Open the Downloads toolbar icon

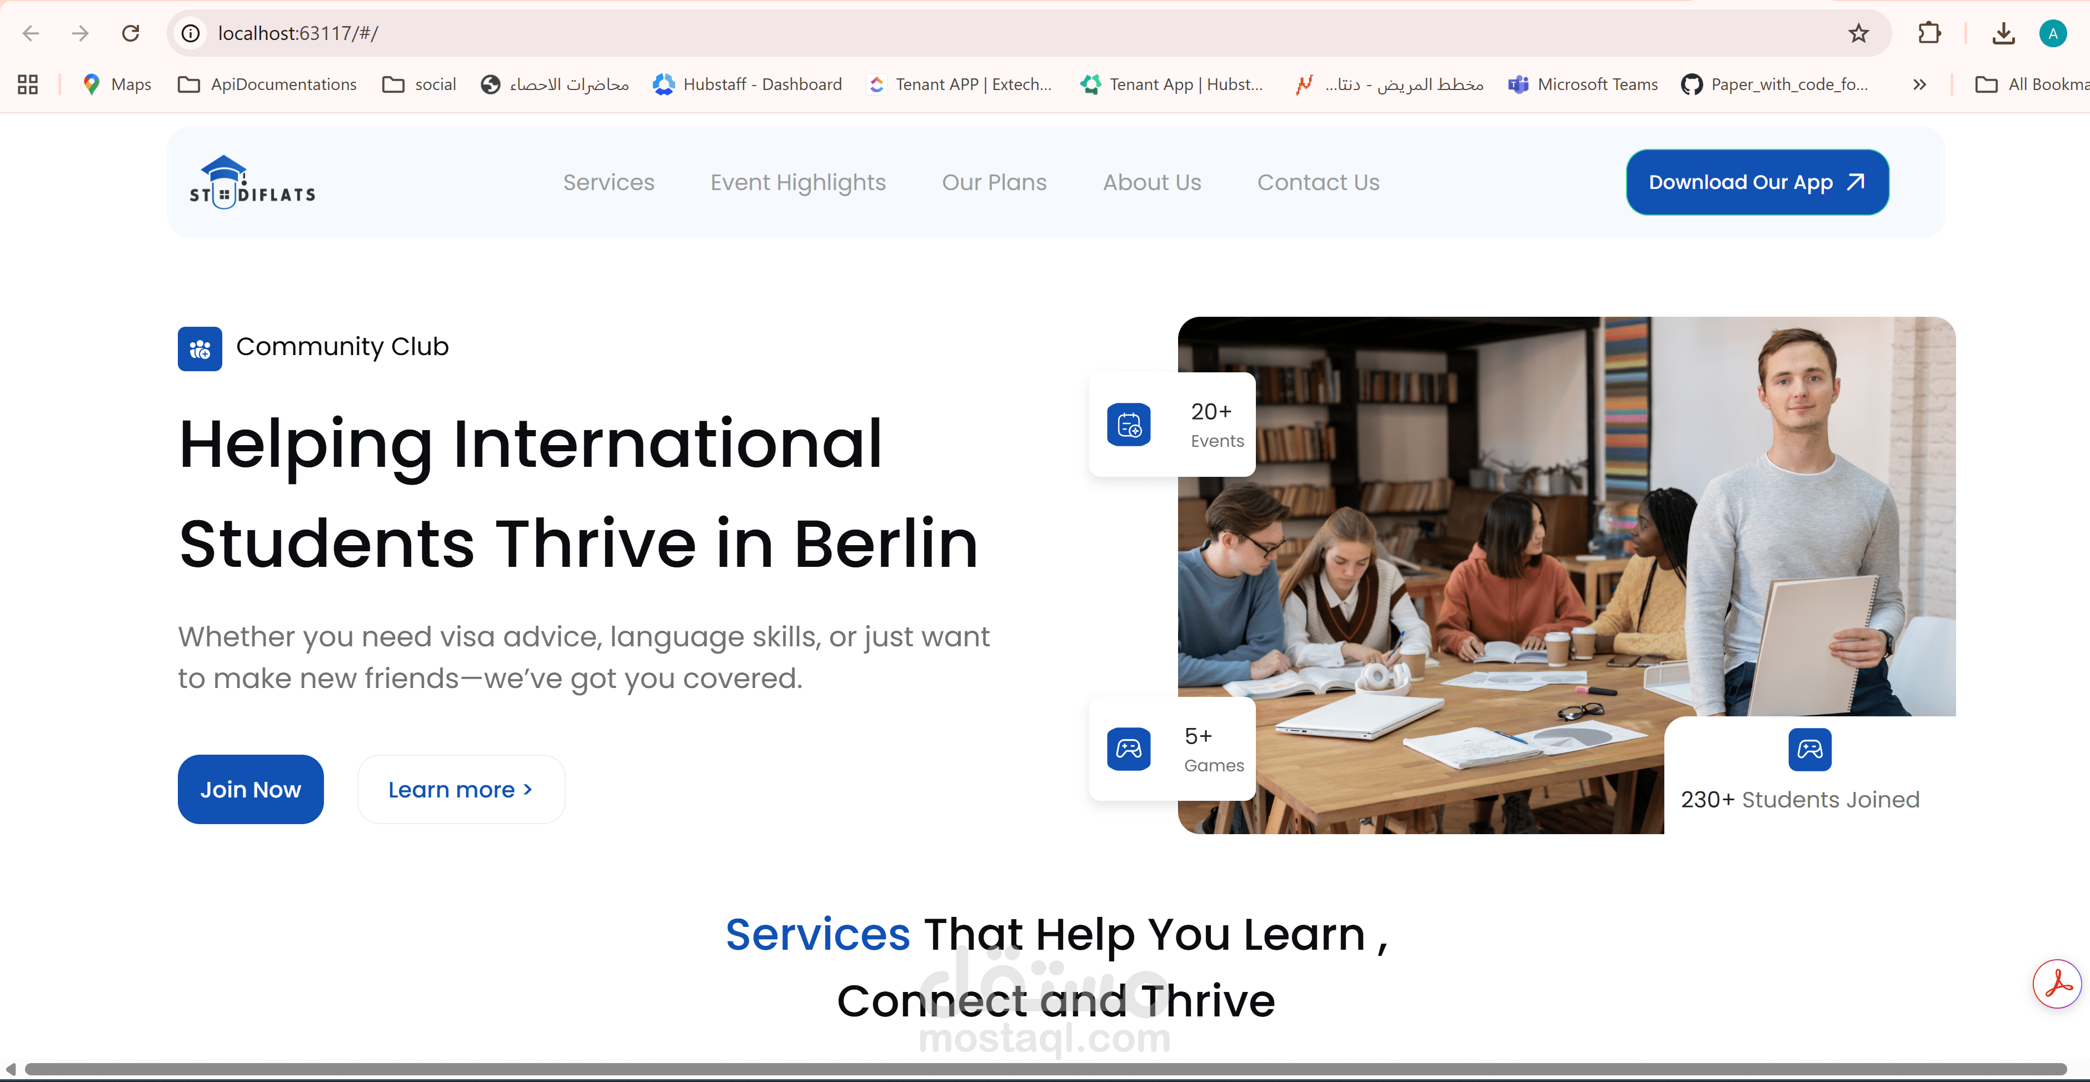(2004, 33)
